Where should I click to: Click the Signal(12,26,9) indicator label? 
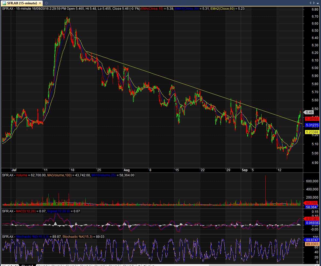[58, 211]
